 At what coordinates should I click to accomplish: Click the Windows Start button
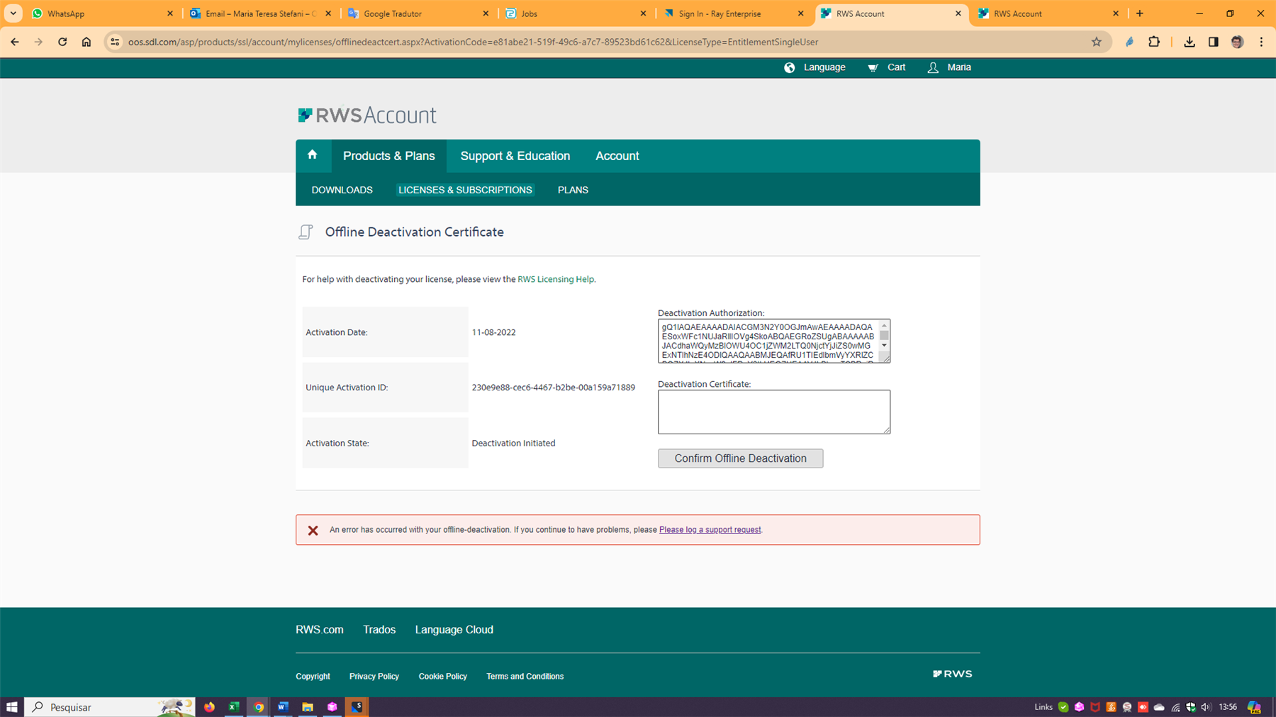[x=11, y=707]
